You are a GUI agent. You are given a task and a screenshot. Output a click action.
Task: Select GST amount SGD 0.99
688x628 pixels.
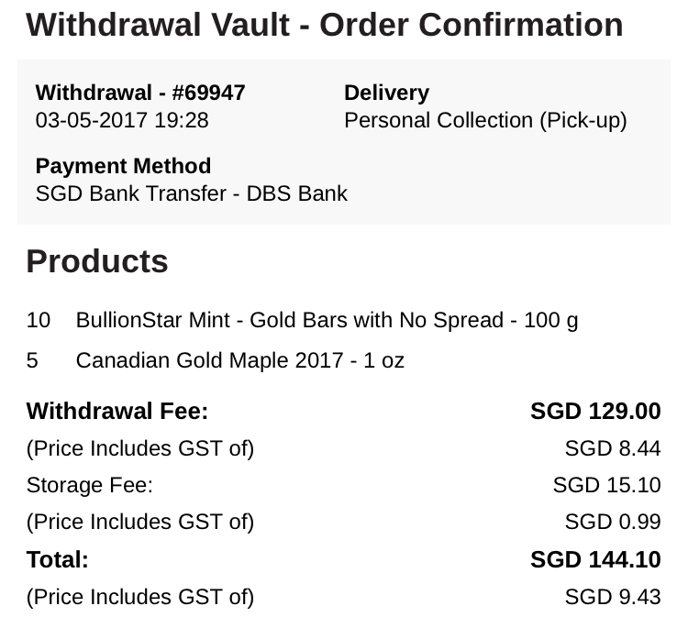612,522
